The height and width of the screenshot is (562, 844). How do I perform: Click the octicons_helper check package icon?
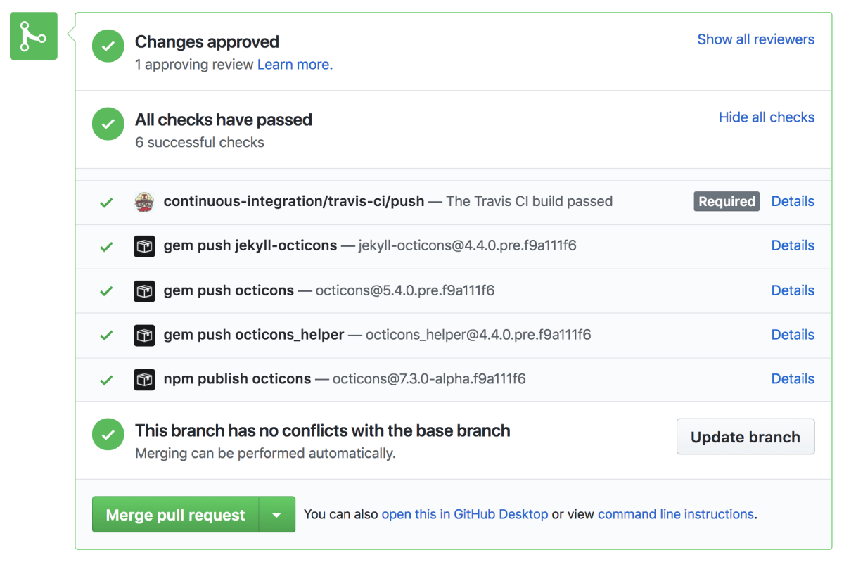click(144, 335)
